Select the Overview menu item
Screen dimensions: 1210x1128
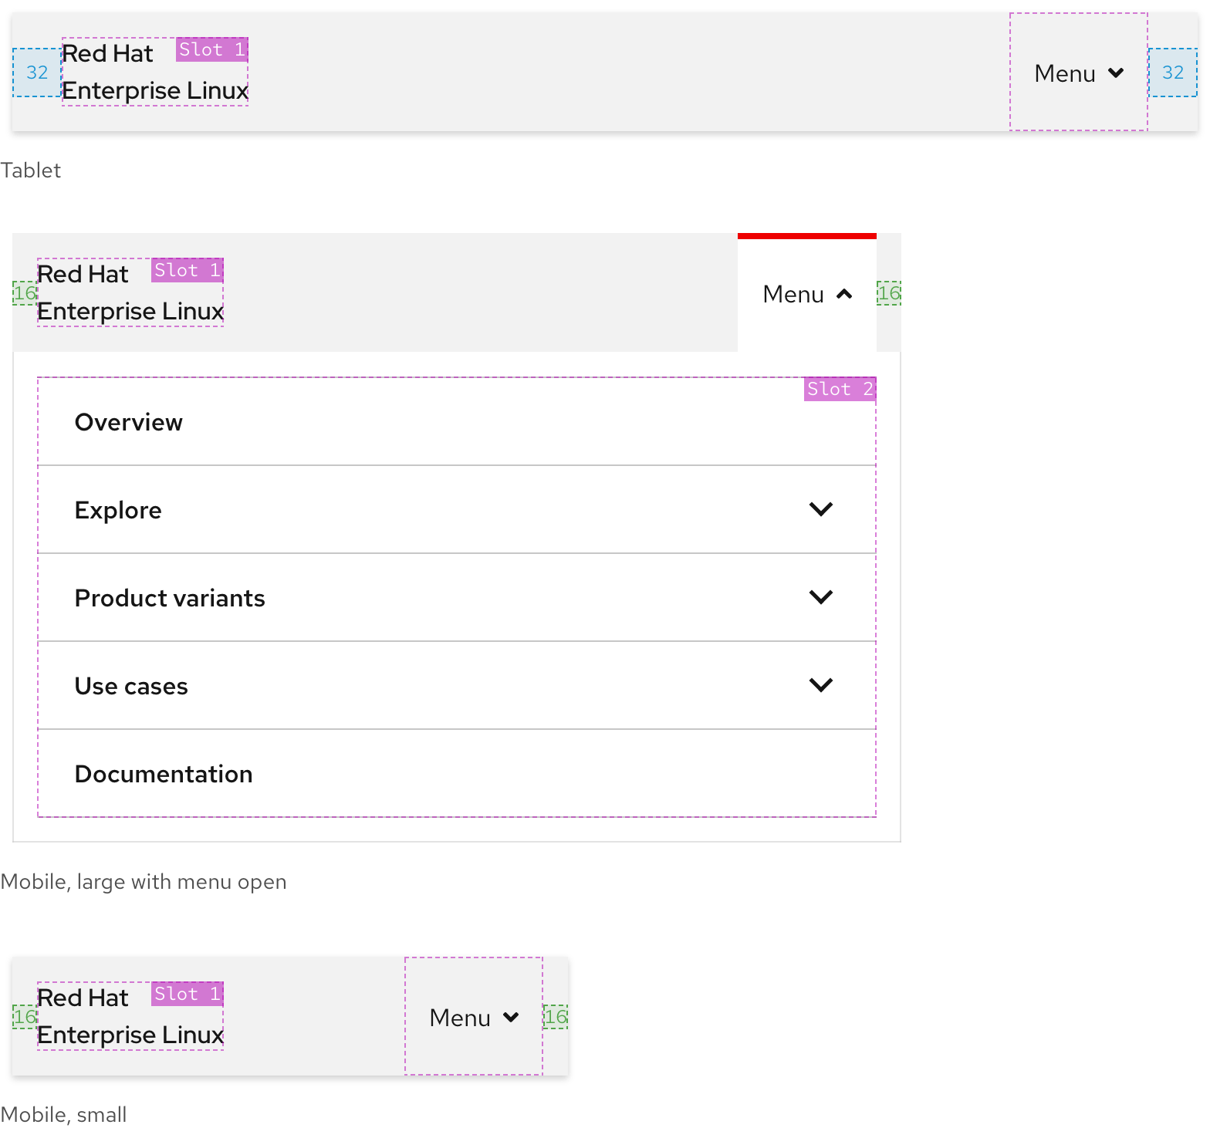pyautogui.click(x=129, y=422)
